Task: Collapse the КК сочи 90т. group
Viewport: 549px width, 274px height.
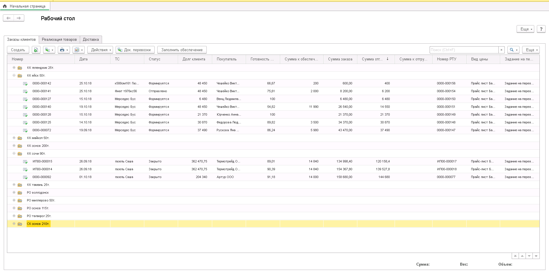Action: click(x=14, y=153)
